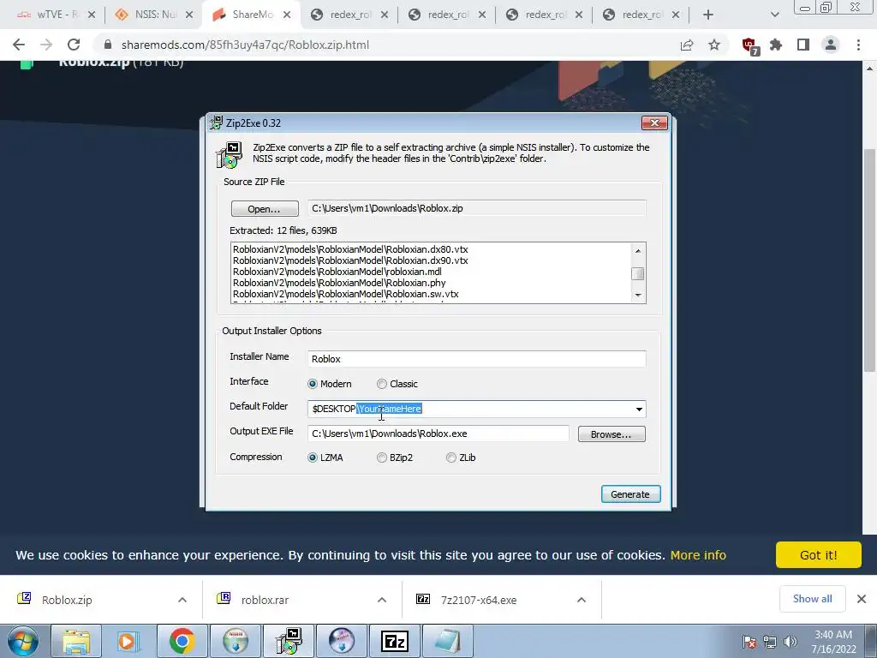Click the Got it! cookie button
This screenshot has height=658, width=877.
(818, 555)
